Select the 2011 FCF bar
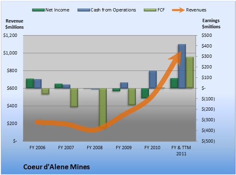 190,73
